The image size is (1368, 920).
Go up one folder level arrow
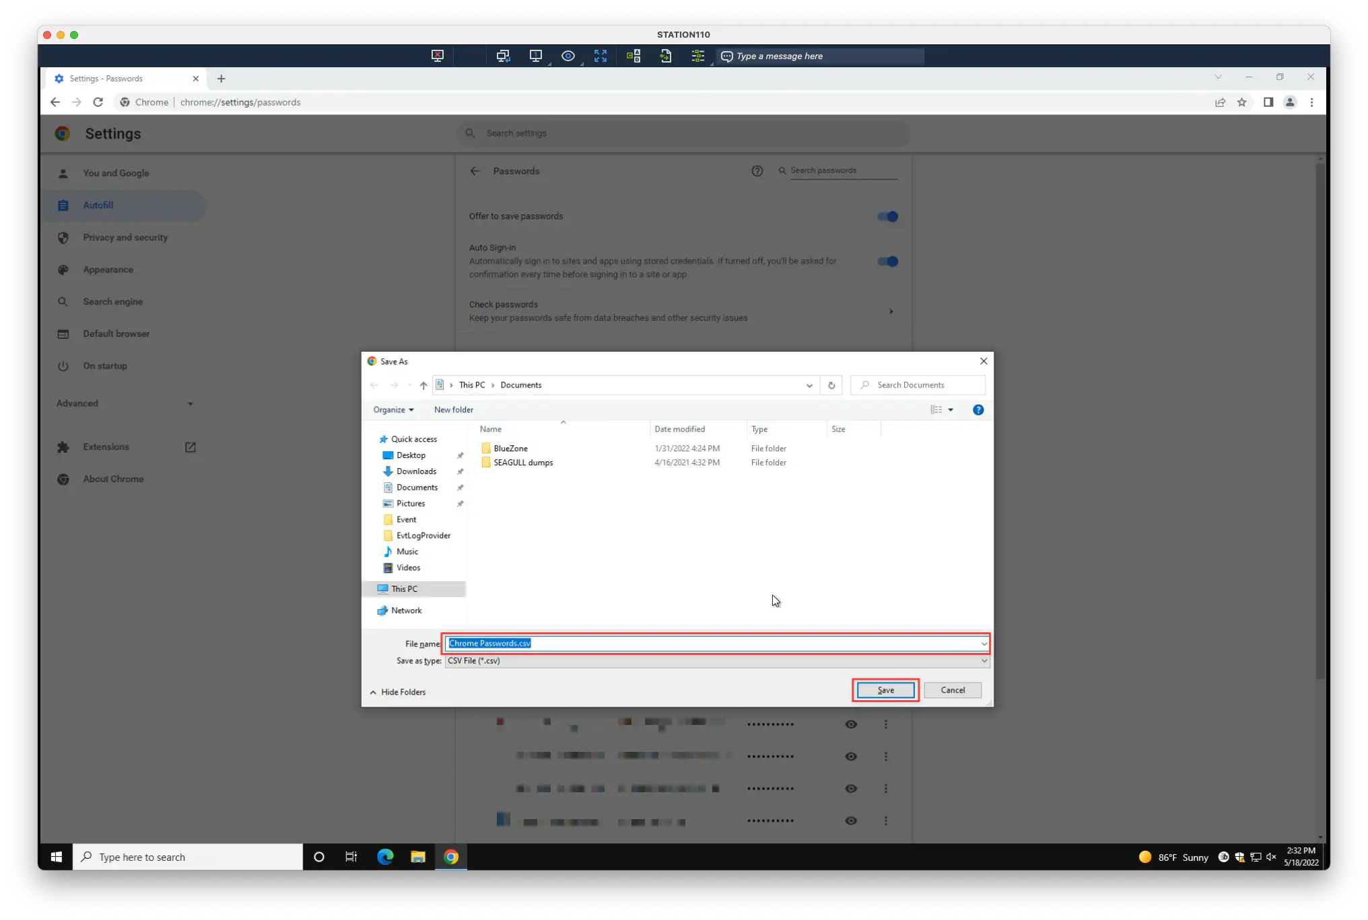[x=423, y=385]
